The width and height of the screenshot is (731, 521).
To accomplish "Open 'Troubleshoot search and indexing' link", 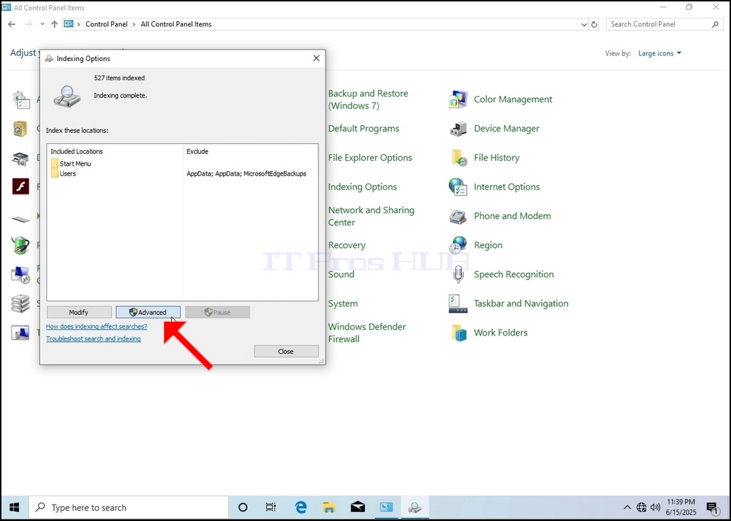I will [x=93, y=339].
